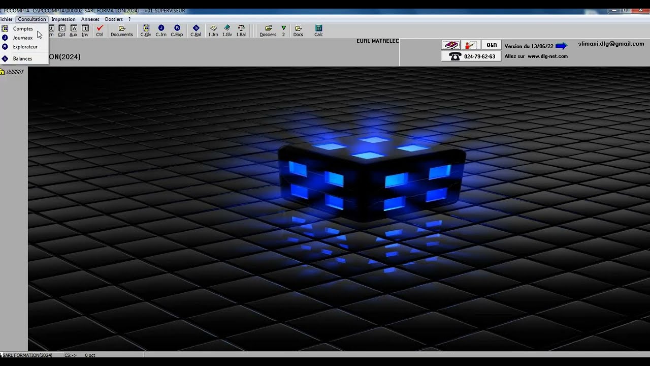The height and width of the screenshot is (366, 650).
Task: Click the Cpt toolbar icon
Action: [x=61, y=31]
